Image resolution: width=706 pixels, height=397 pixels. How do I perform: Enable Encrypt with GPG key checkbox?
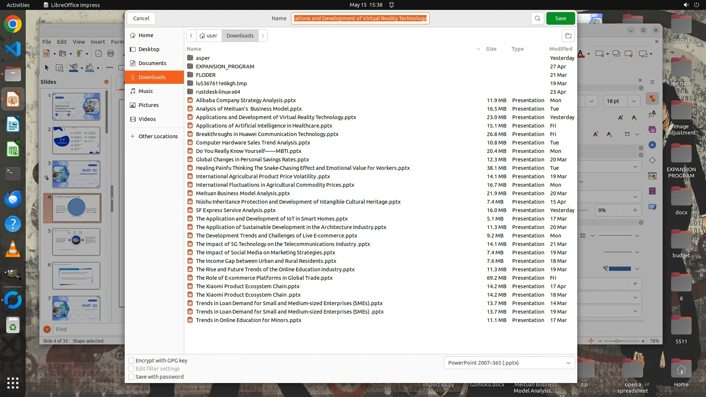(131, 361)
